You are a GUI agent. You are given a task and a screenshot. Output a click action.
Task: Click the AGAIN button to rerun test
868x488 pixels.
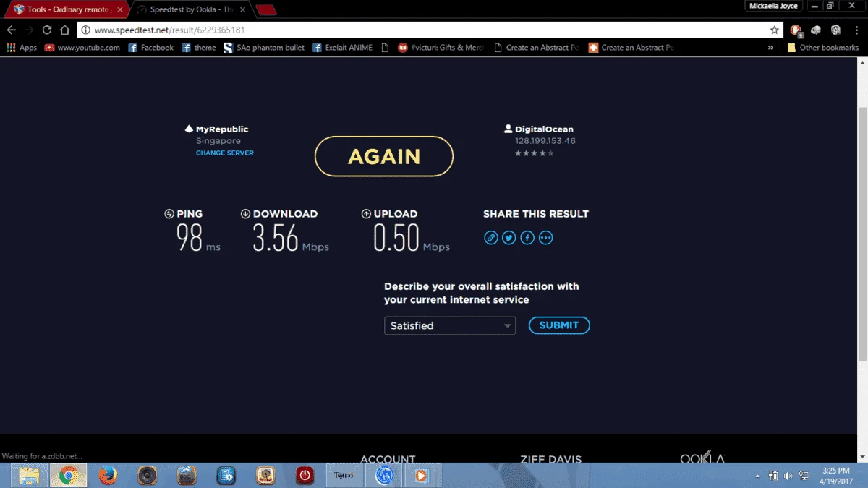point(384,156)
